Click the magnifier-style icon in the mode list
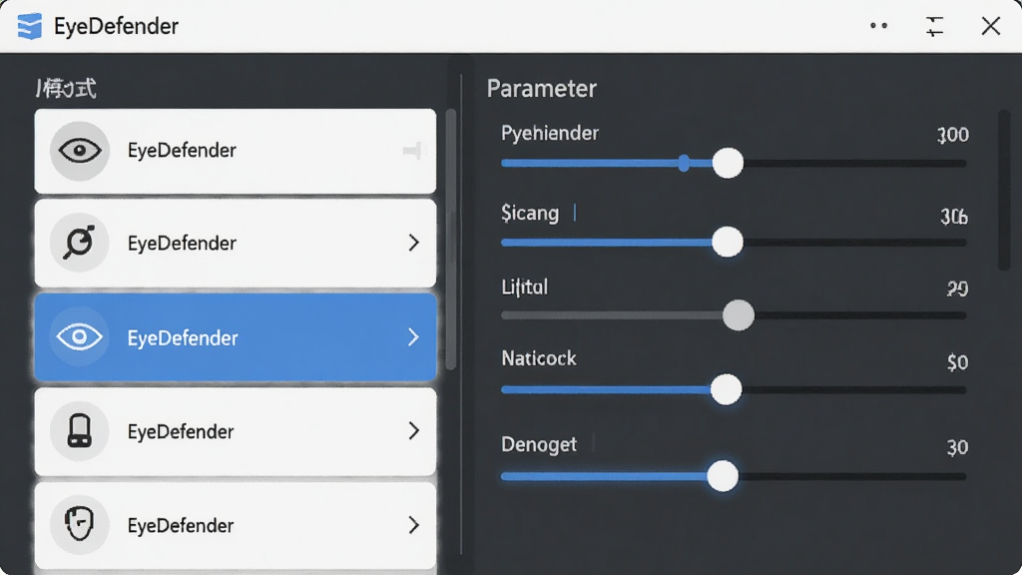This screenshot has width=1022, height=575. 80,243
